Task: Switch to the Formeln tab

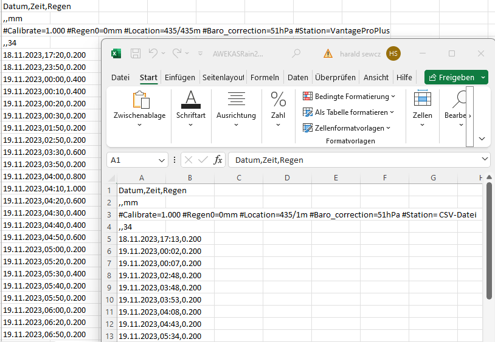Action: point(265,77)
